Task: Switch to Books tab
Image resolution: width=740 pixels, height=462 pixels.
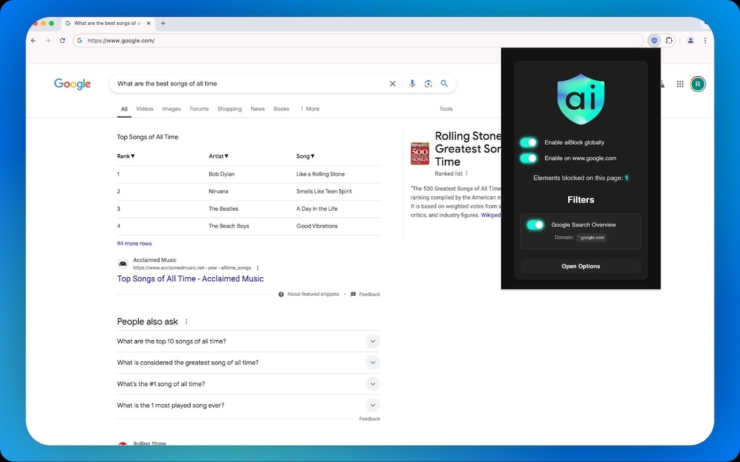Action: click(281, 109)
